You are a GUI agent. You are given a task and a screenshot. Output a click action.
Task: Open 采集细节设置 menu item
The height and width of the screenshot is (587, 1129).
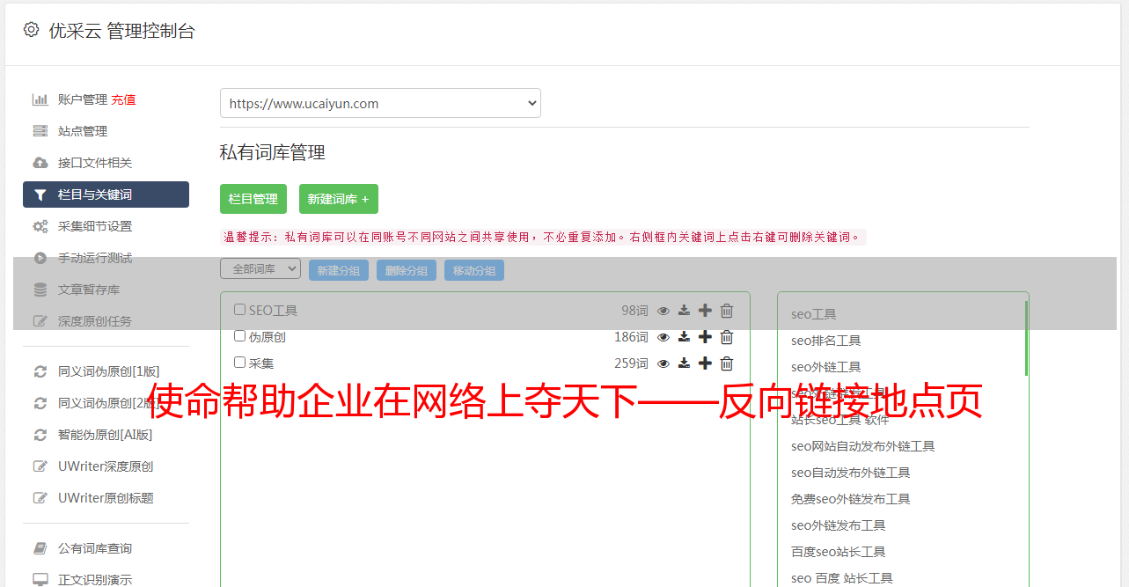pos(95,226)
